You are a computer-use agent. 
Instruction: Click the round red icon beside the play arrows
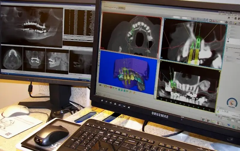(219, 123)
